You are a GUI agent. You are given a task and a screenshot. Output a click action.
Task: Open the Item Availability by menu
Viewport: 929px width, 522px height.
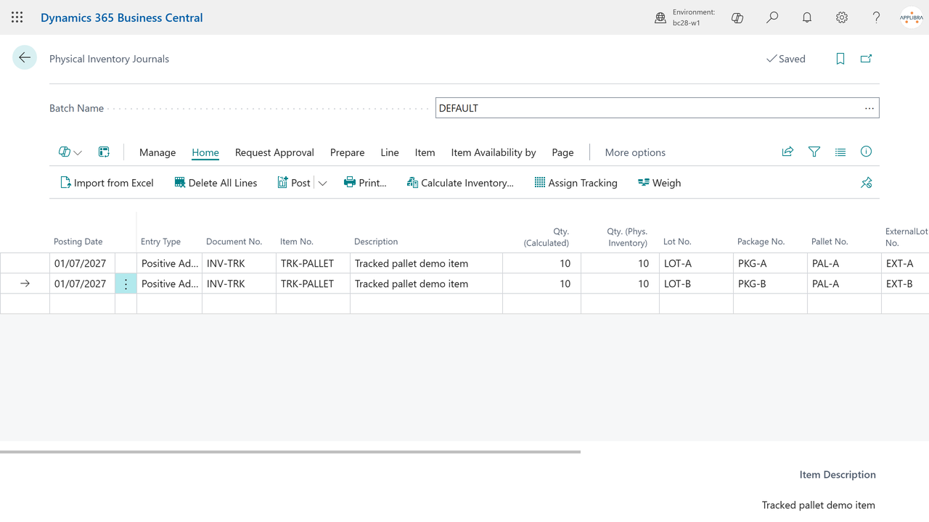pyautogui.click(x=494, y=152)
